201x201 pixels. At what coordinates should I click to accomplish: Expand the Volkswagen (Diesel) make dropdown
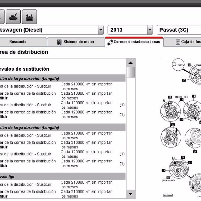coord(101,30)
